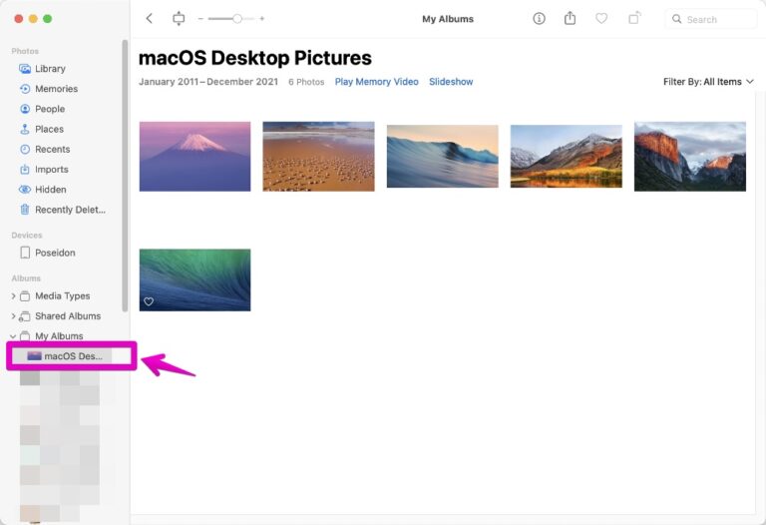Select Shared Albums in the sidebar
Screen dimensions: 766x525
pyautogui.click(x=68, y=316)
